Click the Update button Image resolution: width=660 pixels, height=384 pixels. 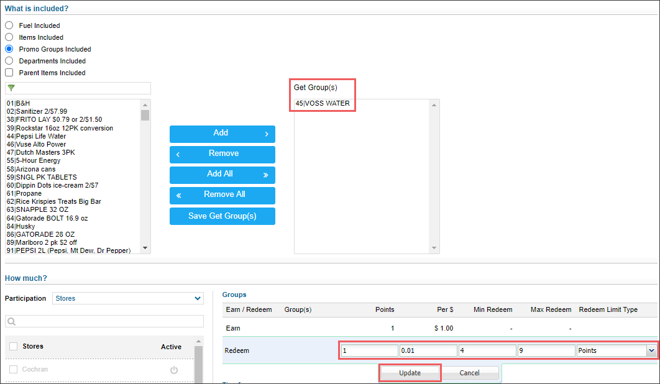coord(410,373)
